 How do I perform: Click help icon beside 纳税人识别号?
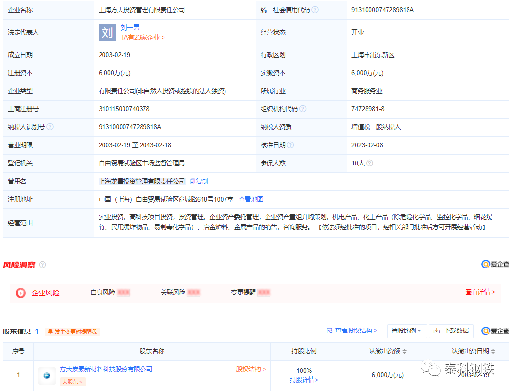tap(50, 127)
